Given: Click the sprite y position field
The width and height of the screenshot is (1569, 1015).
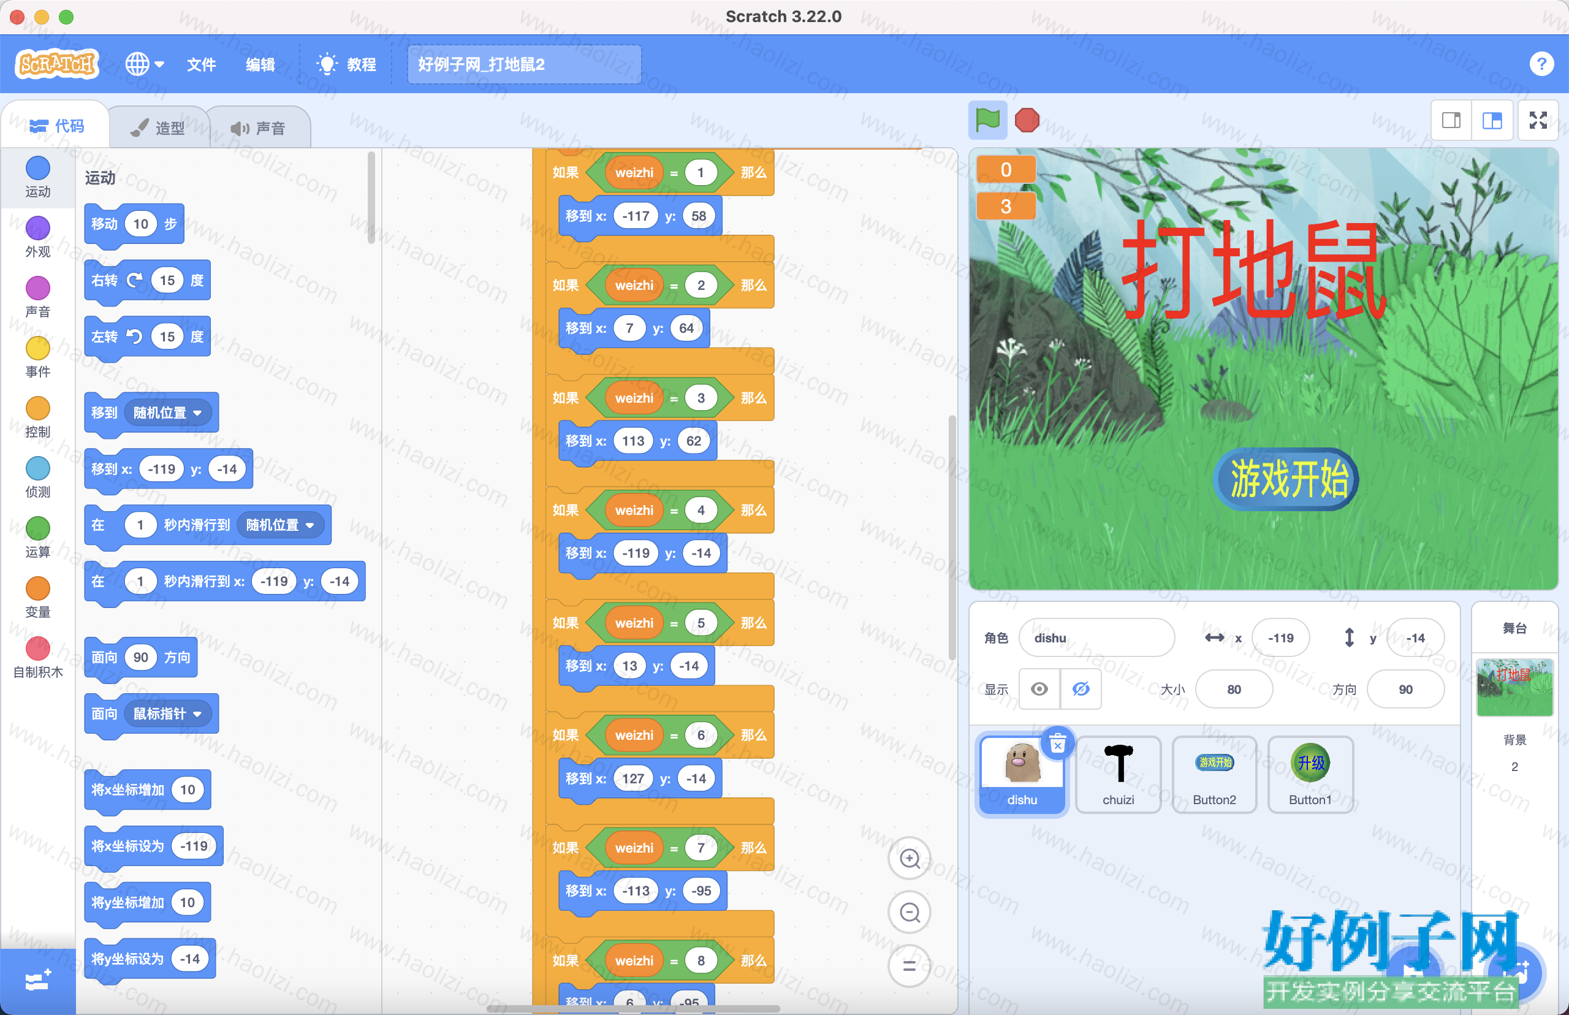Looking at the screenshot, I should point(1415,637).
